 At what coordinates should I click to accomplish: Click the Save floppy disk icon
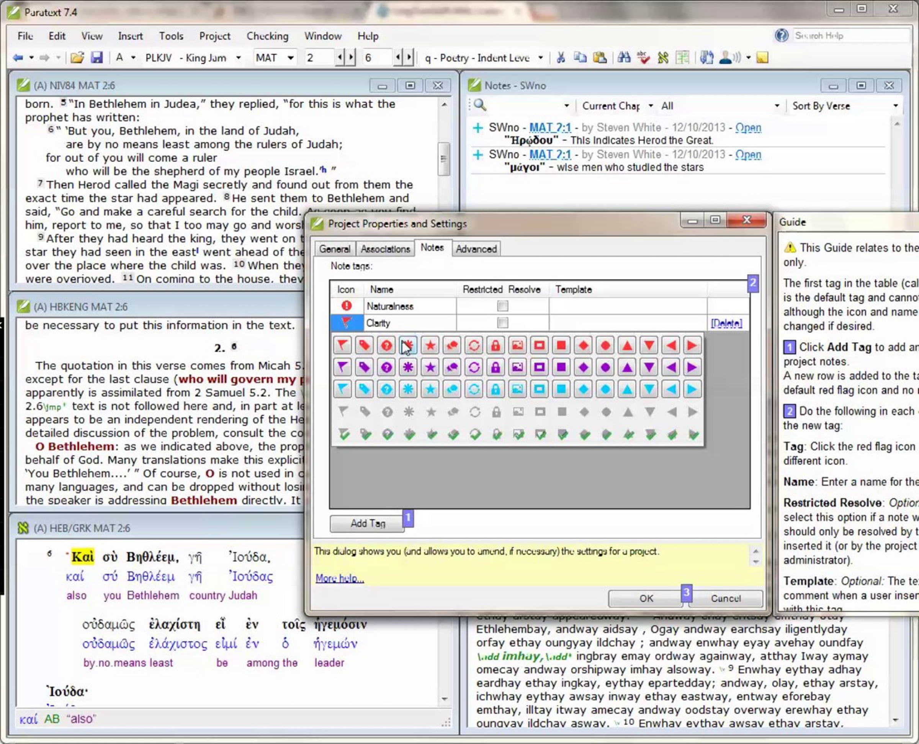click(x=97, y=57)
